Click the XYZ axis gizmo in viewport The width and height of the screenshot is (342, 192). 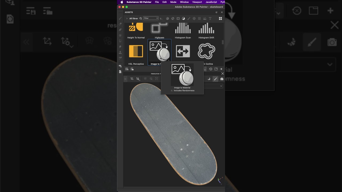click(x=220, y=181)
